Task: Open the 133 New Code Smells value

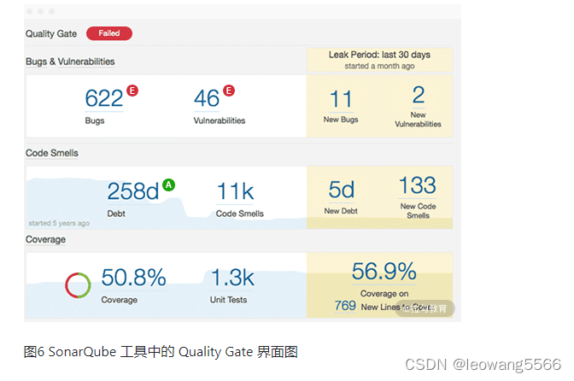Action: (418, 185)
